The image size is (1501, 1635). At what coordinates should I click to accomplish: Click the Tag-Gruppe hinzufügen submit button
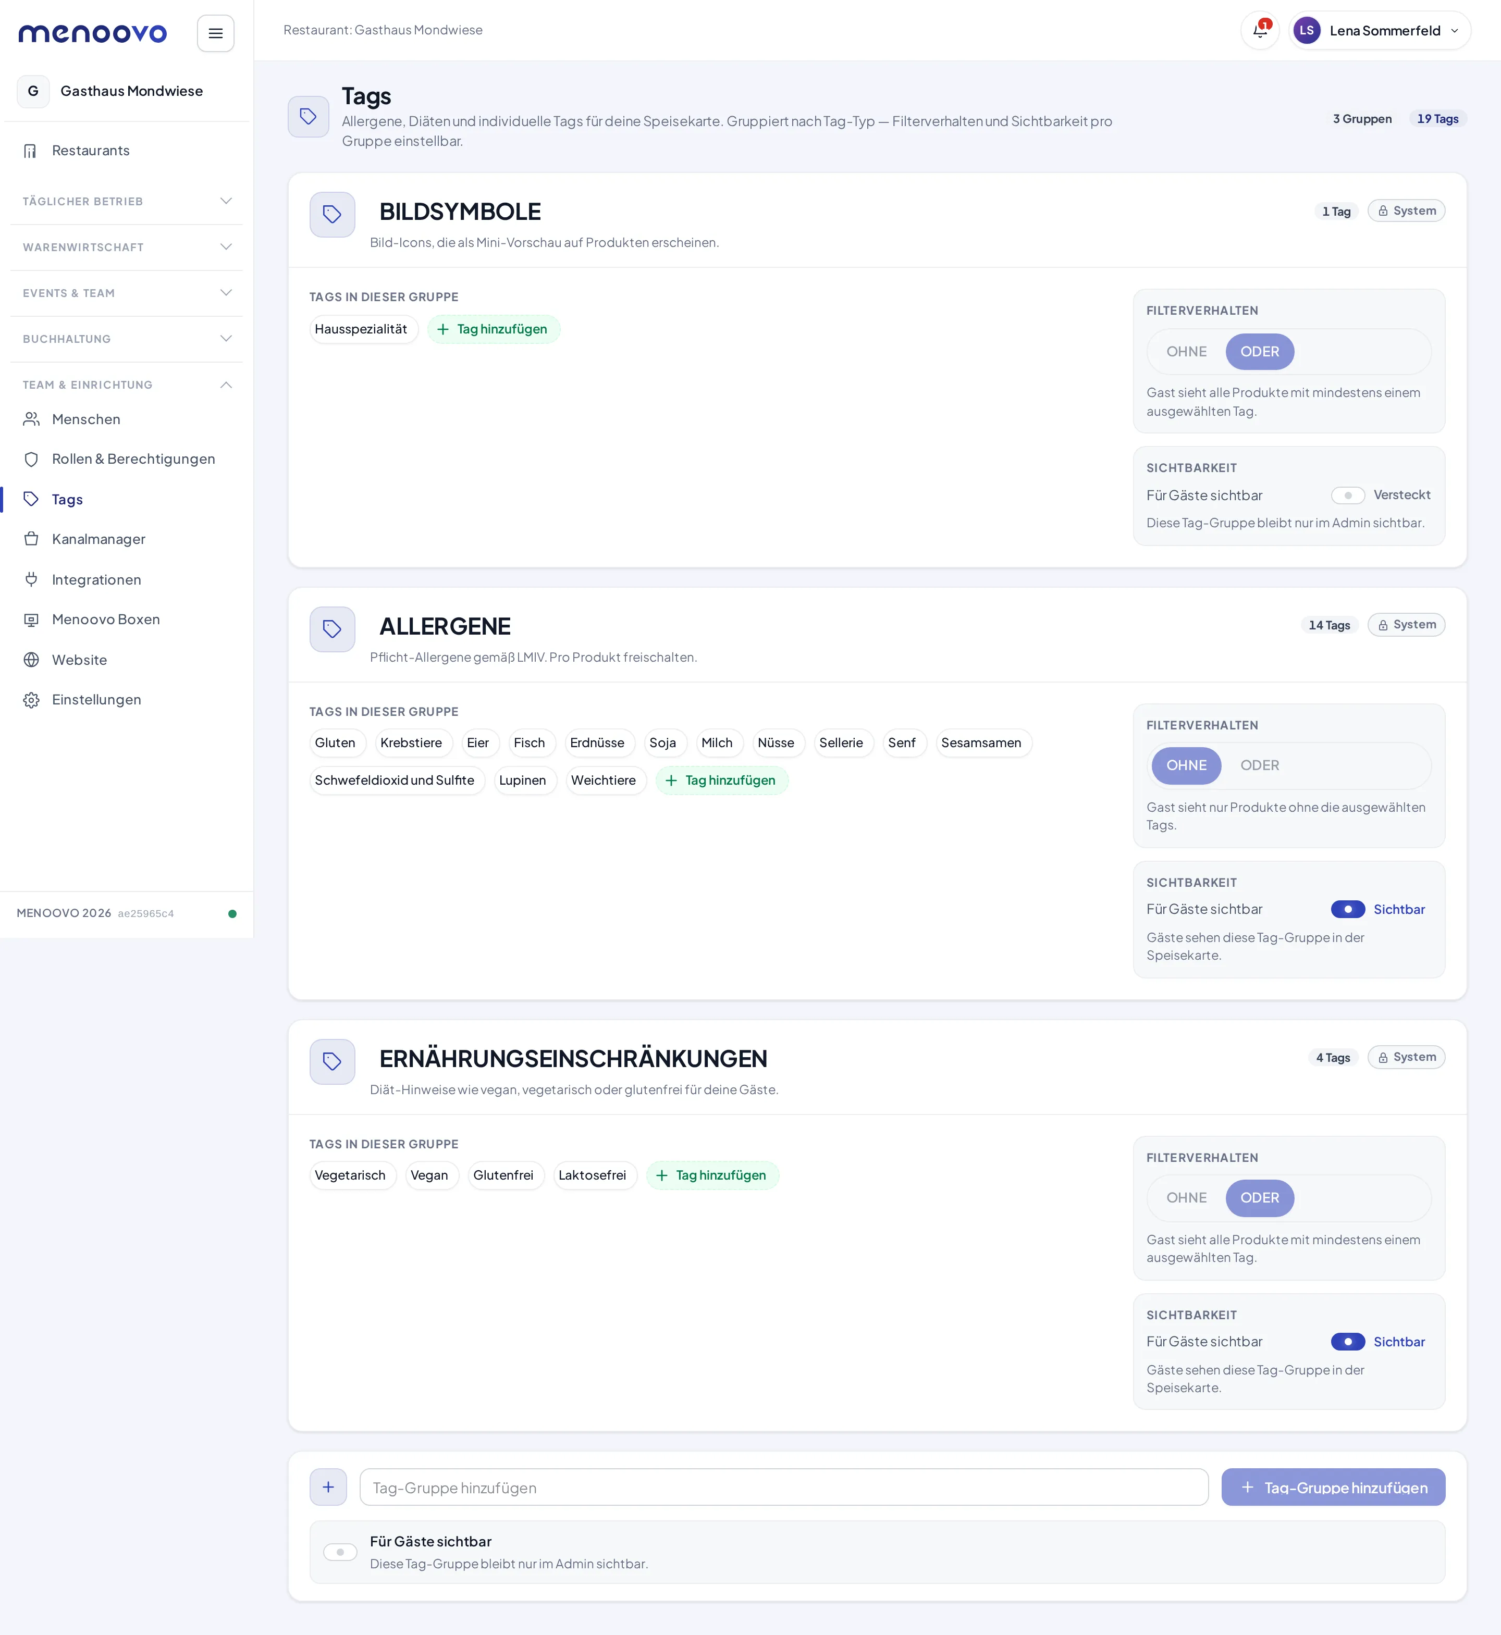coord(1333,1487)
